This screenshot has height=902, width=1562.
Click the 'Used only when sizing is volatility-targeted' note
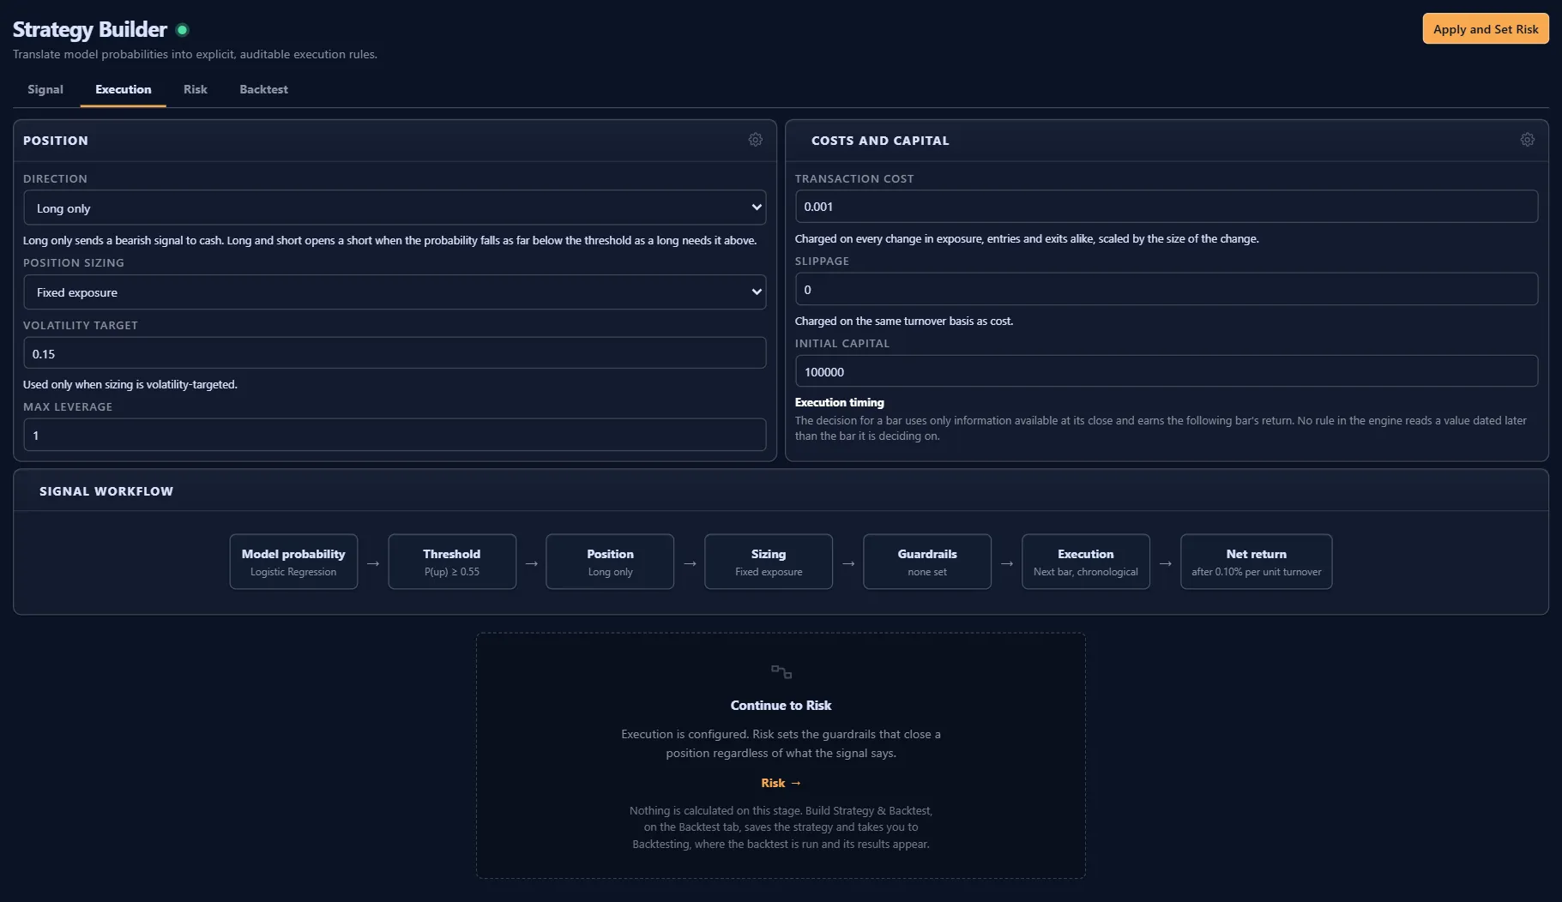tap(130, 384)
